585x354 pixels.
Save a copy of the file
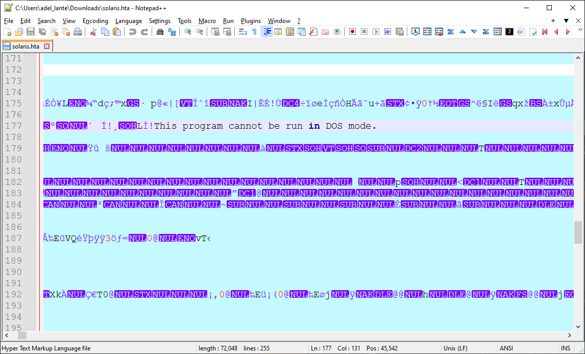coord(41,31)
